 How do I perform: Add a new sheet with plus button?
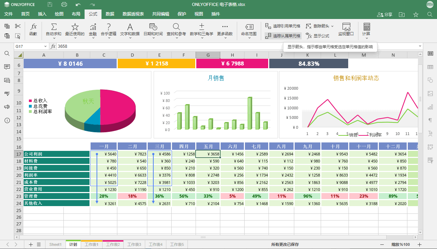click(x=31, y=244)
